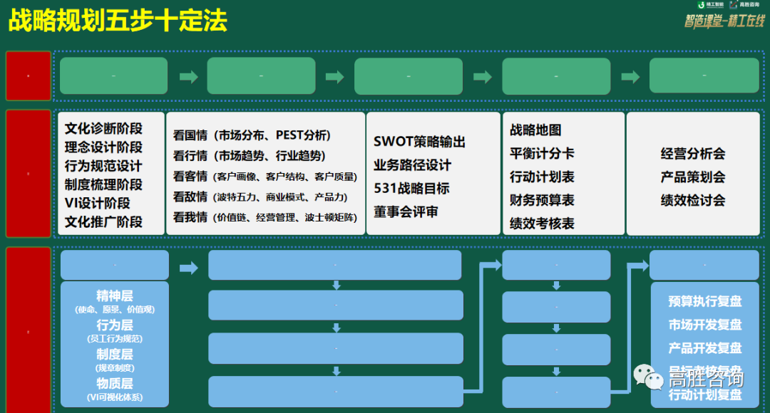This screenshot has height=413, width=770.
Task: Click the 531战略目标 text
Action: tap(411, 189)
